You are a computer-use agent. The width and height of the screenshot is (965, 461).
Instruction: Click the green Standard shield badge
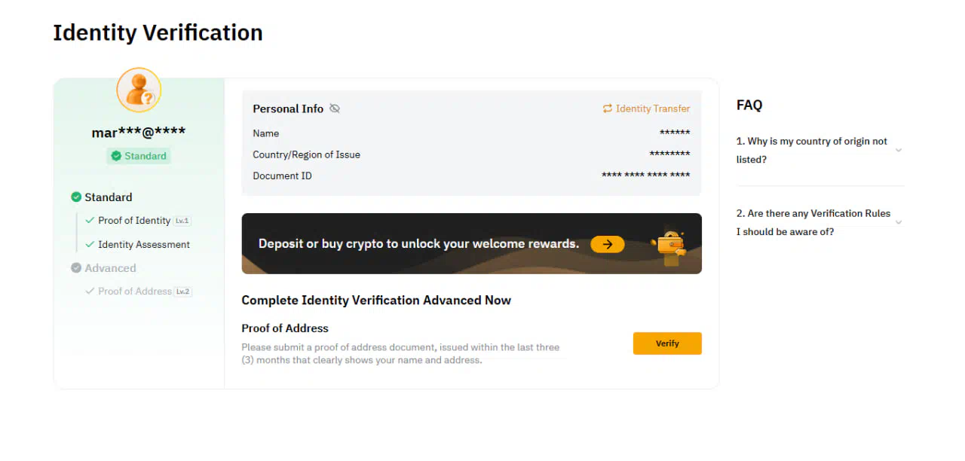[x=139, y=156]
